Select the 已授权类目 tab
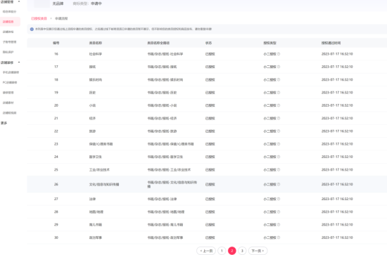Image resolution: width=387 pixels, height=255 pixels. [x=39, y=18]
